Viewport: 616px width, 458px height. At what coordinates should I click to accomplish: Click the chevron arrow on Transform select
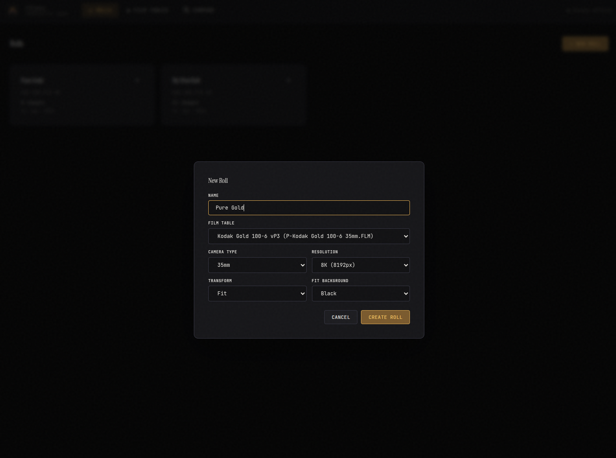tap(302, 294)
